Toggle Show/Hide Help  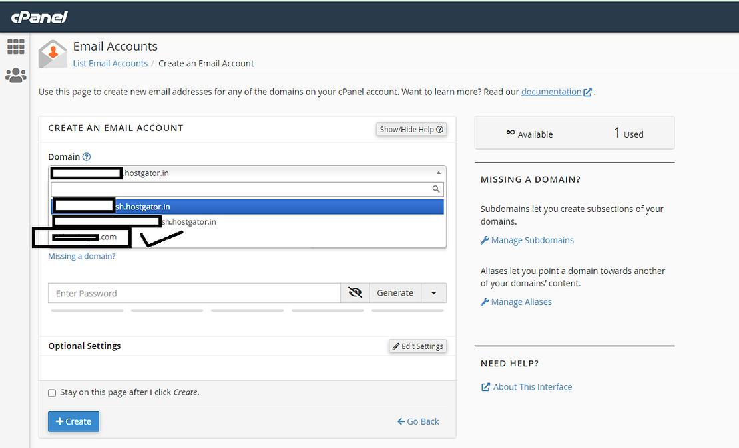pos(411,130)
